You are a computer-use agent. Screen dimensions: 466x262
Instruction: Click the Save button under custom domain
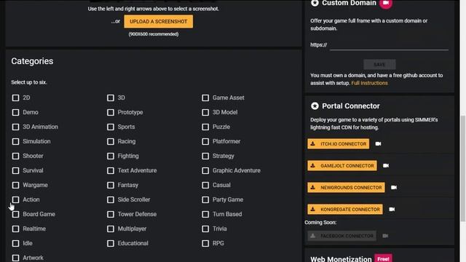click(x=379, y=65)
